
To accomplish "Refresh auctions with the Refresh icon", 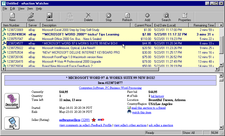I will [x=127, y=17].
